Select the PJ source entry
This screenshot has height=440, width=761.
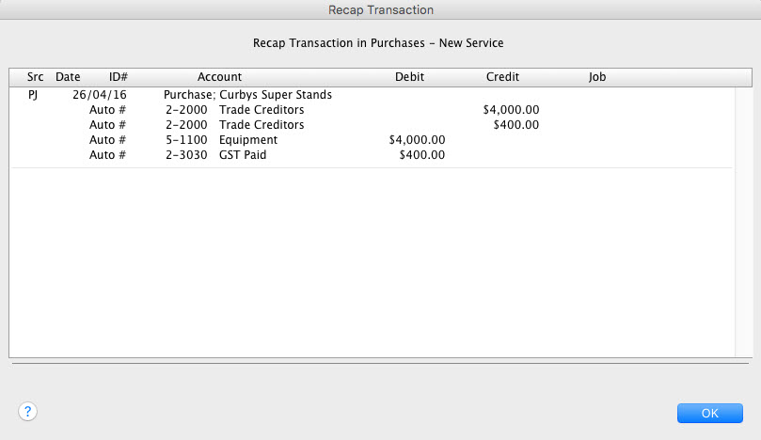click(x=33, y=95)
